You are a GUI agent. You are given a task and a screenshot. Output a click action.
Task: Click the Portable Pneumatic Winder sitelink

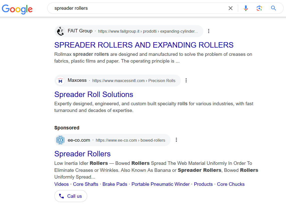click(161, 184)
